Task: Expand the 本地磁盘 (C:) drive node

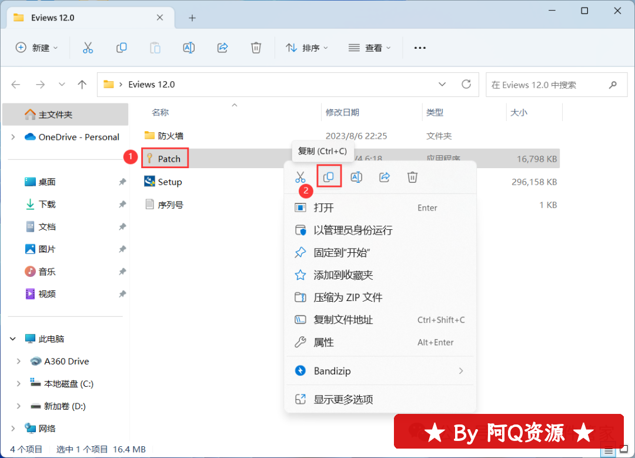Action: [19, 384]
